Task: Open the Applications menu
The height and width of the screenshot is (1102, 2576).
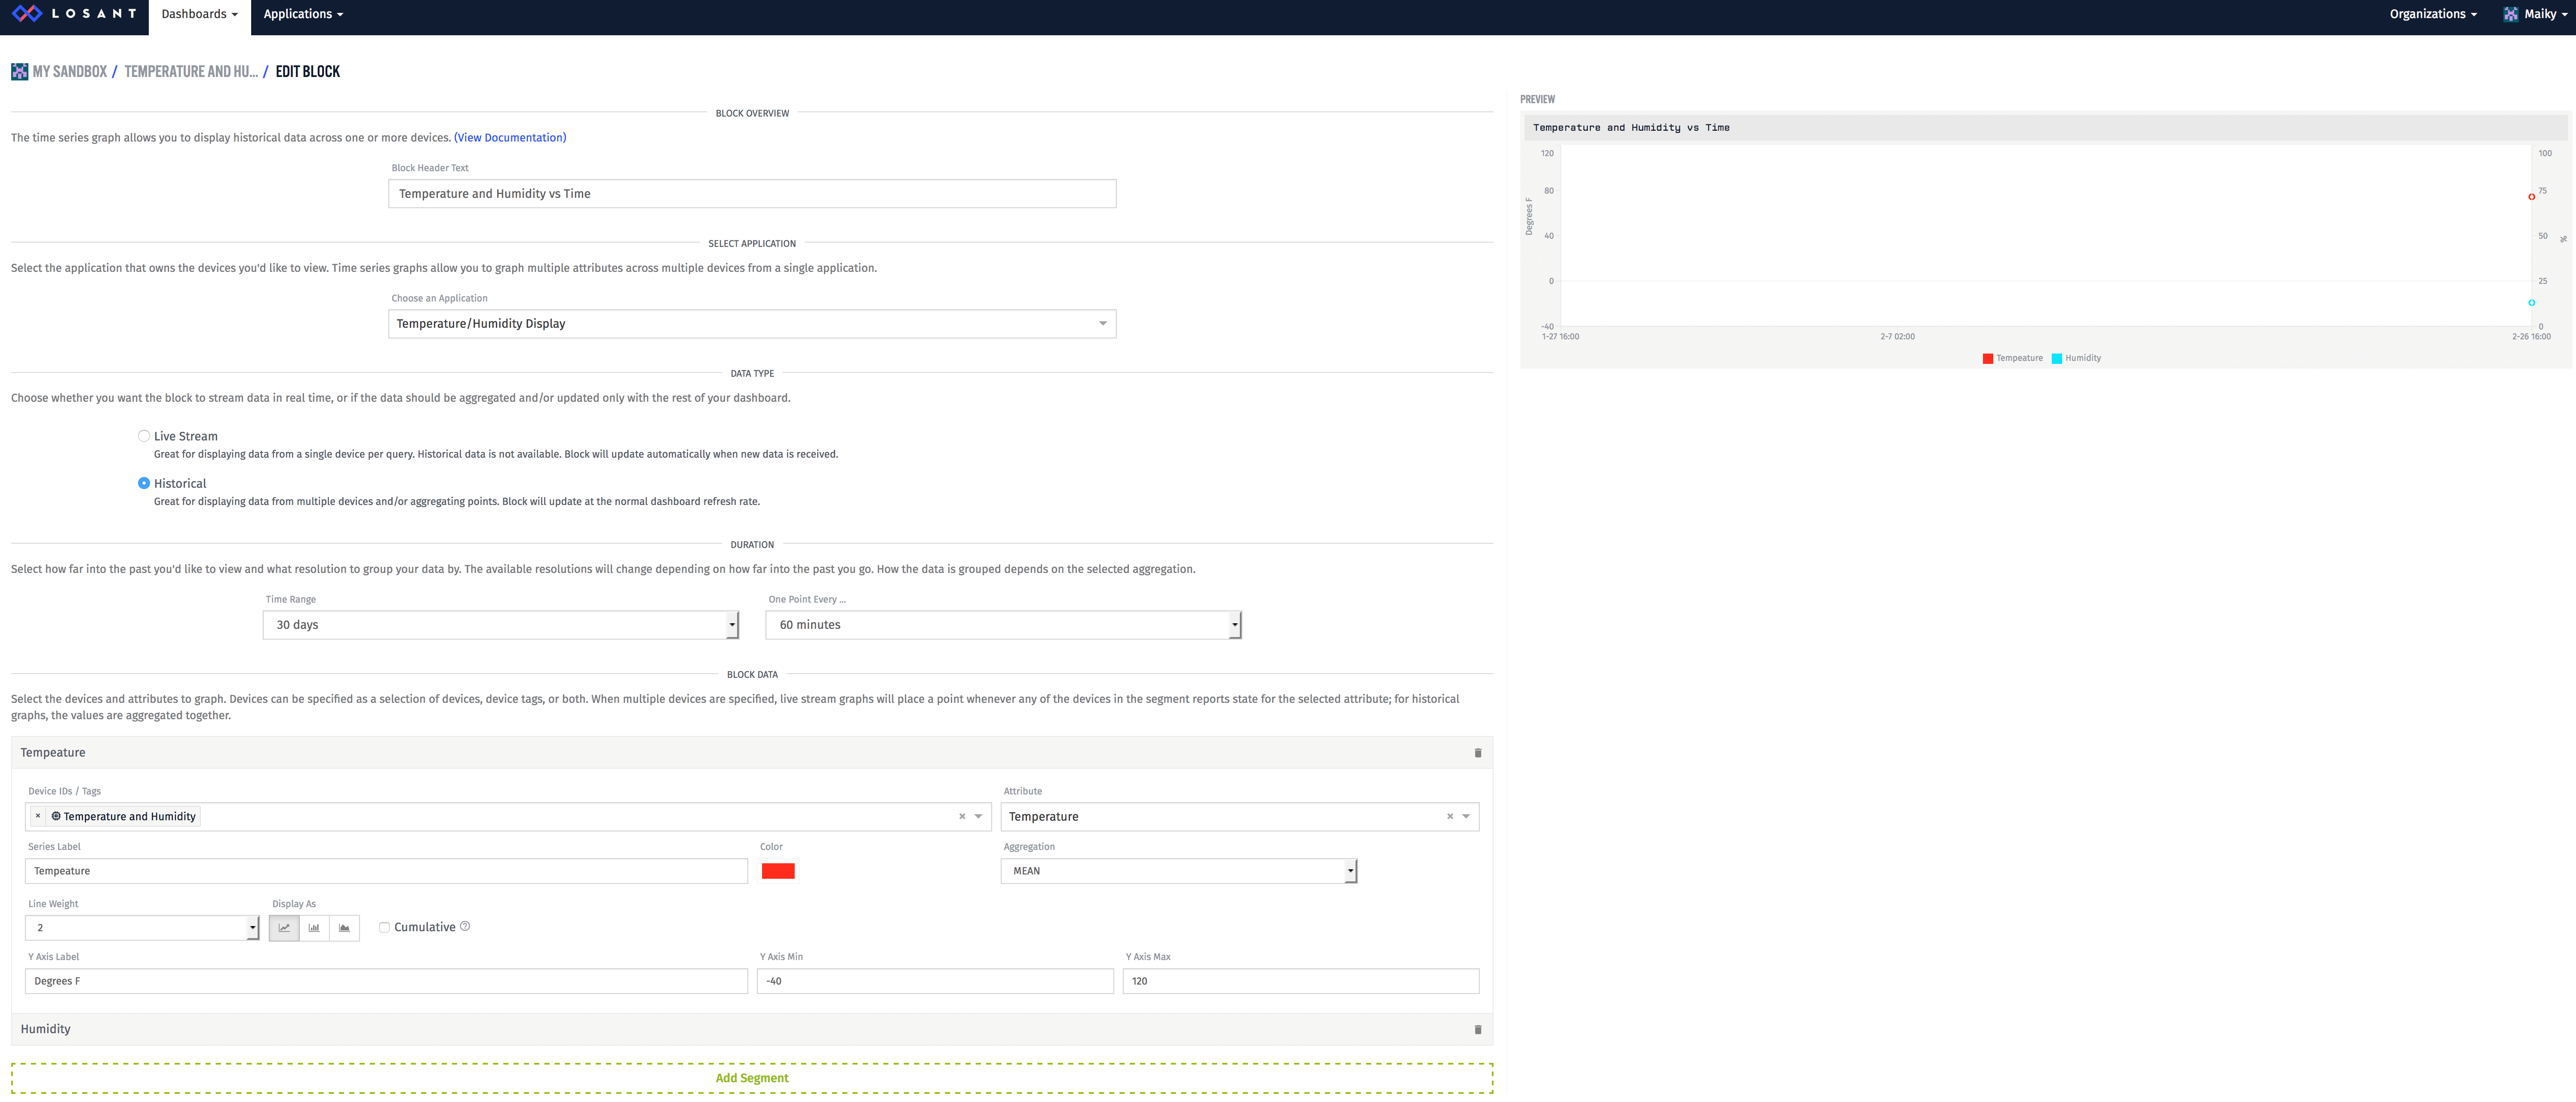Action: pos(303,14)
